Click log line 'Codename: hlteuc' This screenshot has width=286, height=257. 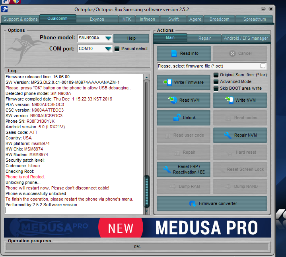[23, 166]
